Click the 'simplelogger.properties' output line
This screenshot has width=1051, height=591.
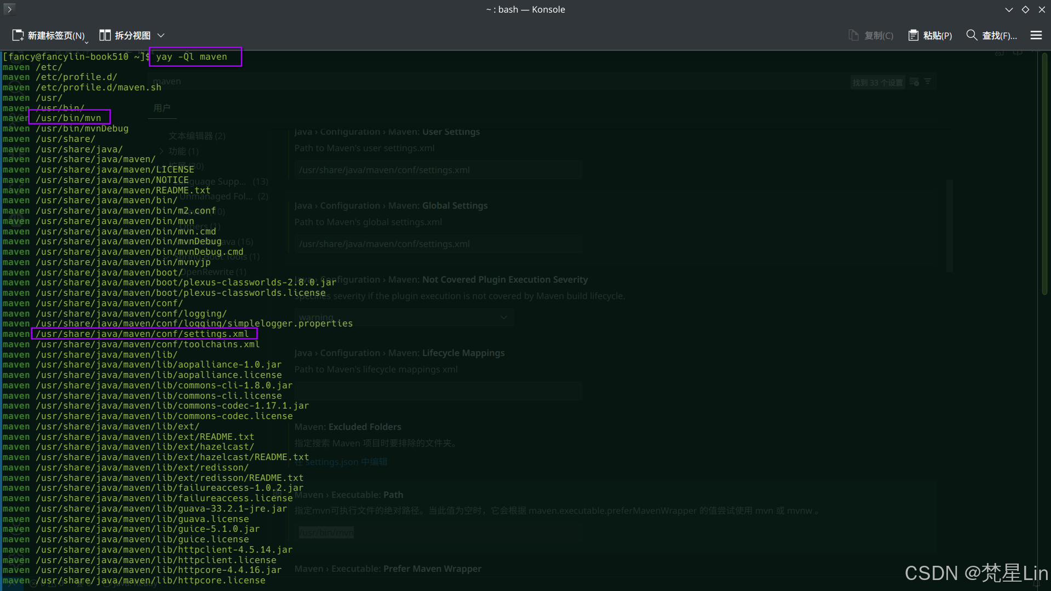(x=194, y=324)
